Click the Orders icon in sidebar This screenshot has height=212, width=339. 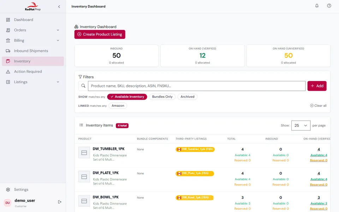click(x=8, y=30)
